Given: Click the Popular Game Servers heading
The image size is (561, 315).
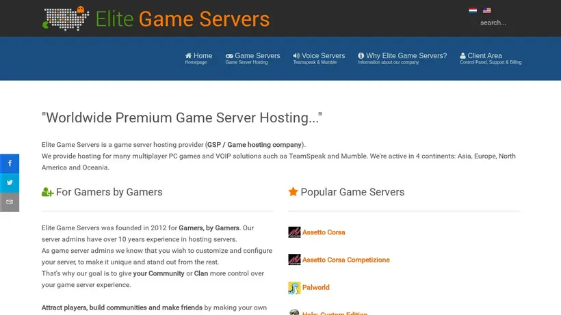Looking at the screenshot, I should 352,192.
